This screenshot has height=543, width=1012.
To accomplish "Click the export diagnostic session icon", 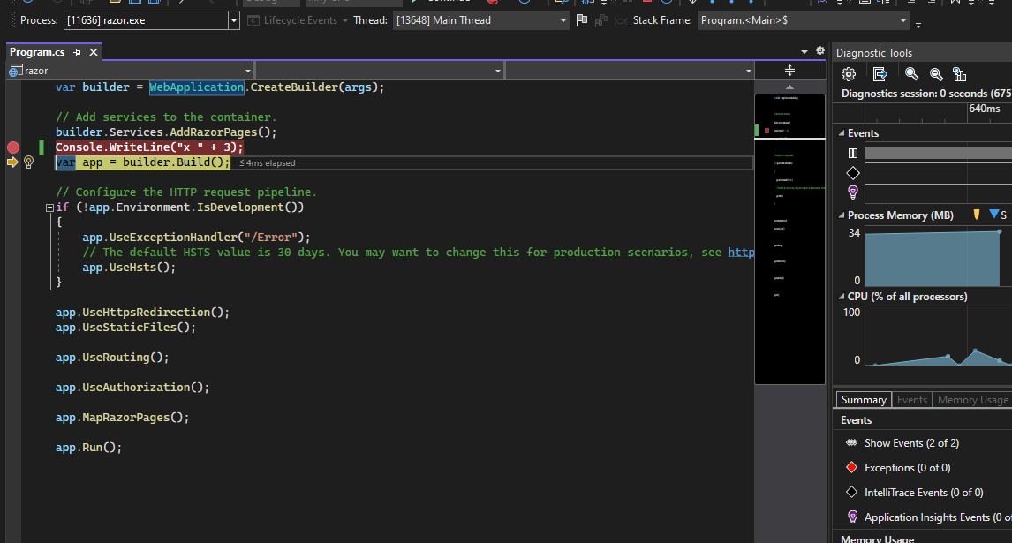I will point(880,74).
